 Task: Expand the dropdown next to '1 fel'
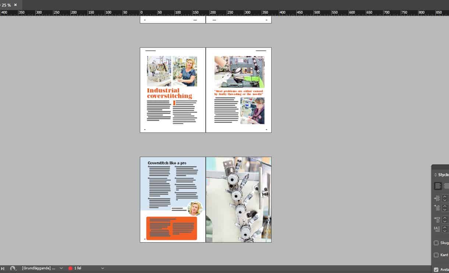pyautogui.click(x=103, y=268)
